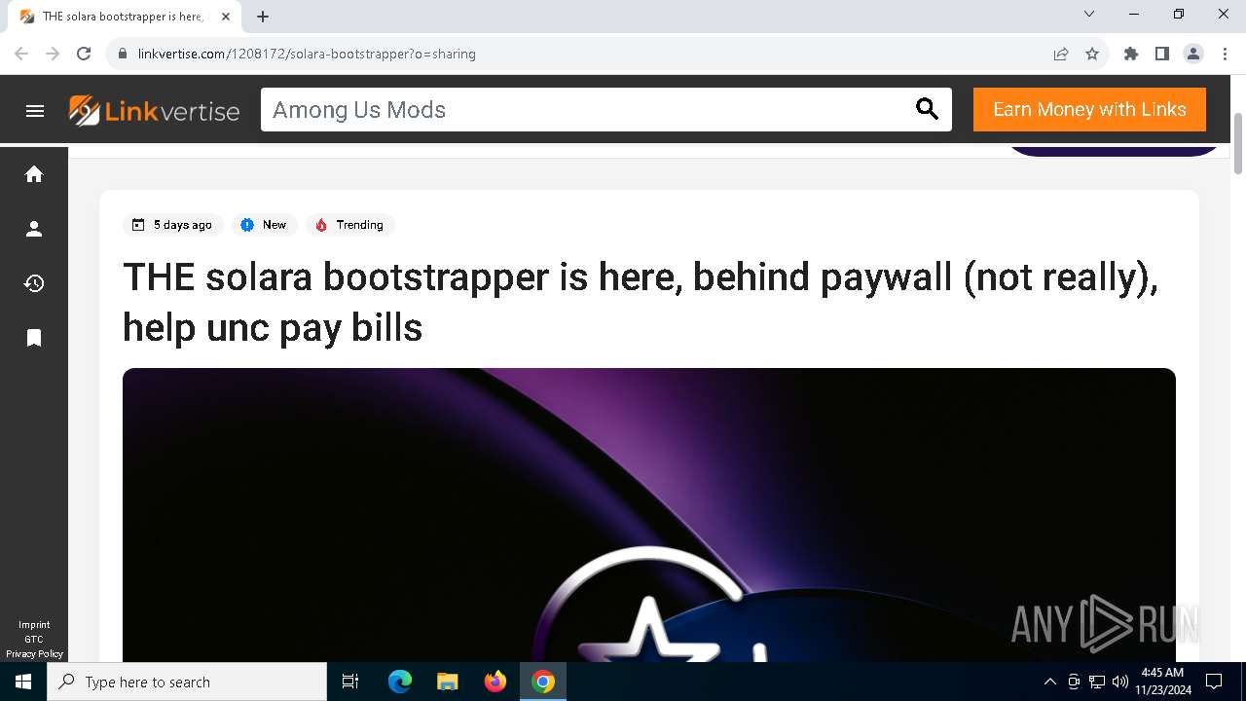The width and height of the screenshot is (1246, 701).
Task: Launch Microsoft Edge from taskbar
Action: point(400,682)
